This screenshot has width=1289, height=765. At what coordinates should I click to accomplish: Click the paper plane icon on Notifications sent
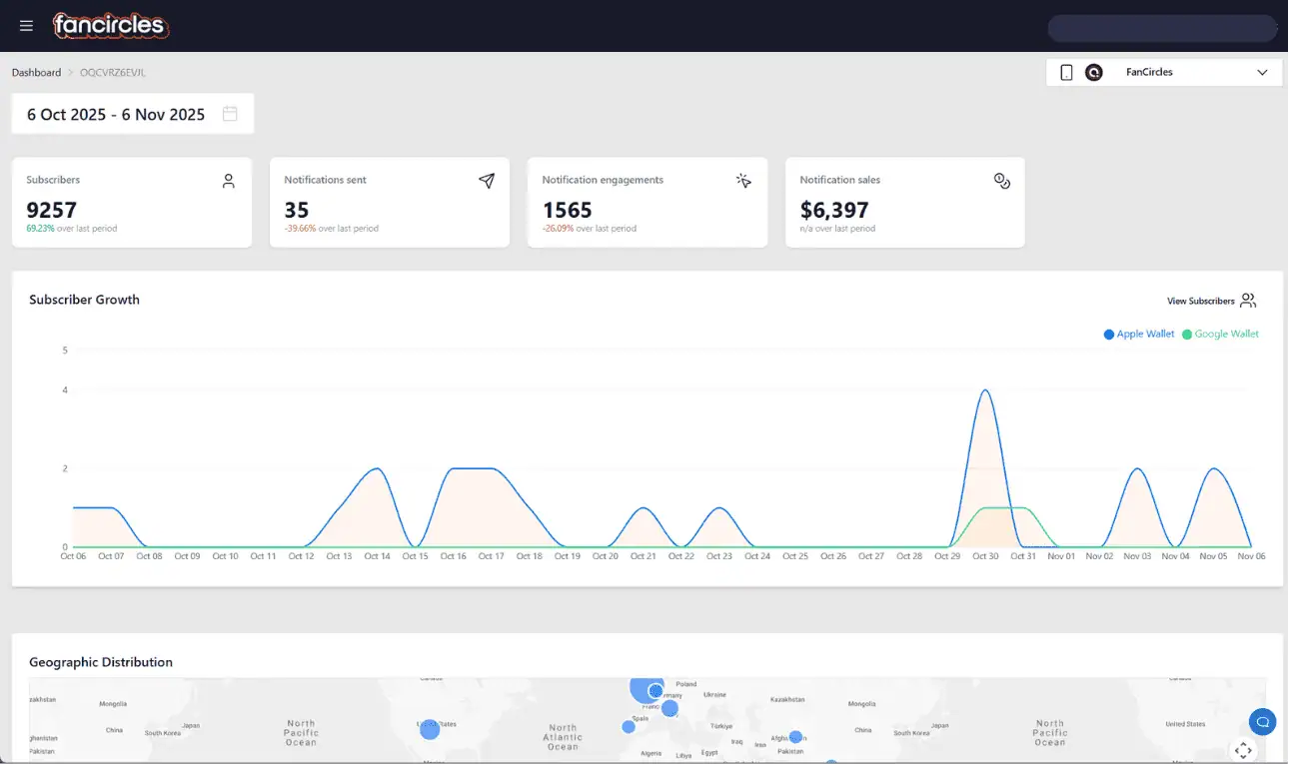coord(487,182)
